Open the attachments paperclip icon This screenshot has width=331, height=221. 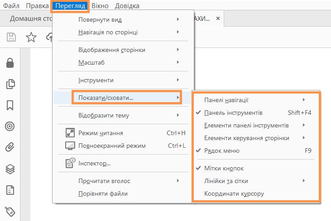(10, 147)
